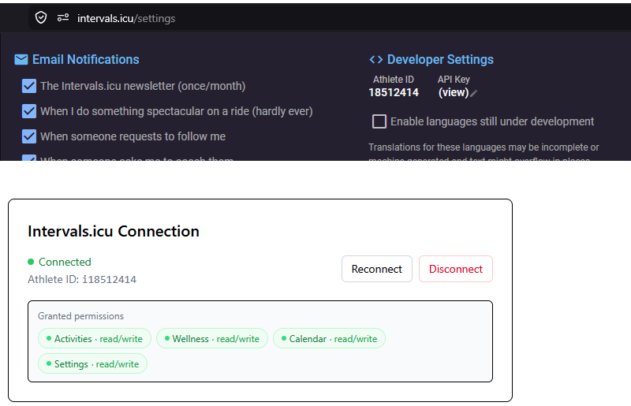The width and height of the screenshot is (631, 406).
Task: Uncheck the Intervals.icu newsletter checkbox
Action: [x=29, y=86]
